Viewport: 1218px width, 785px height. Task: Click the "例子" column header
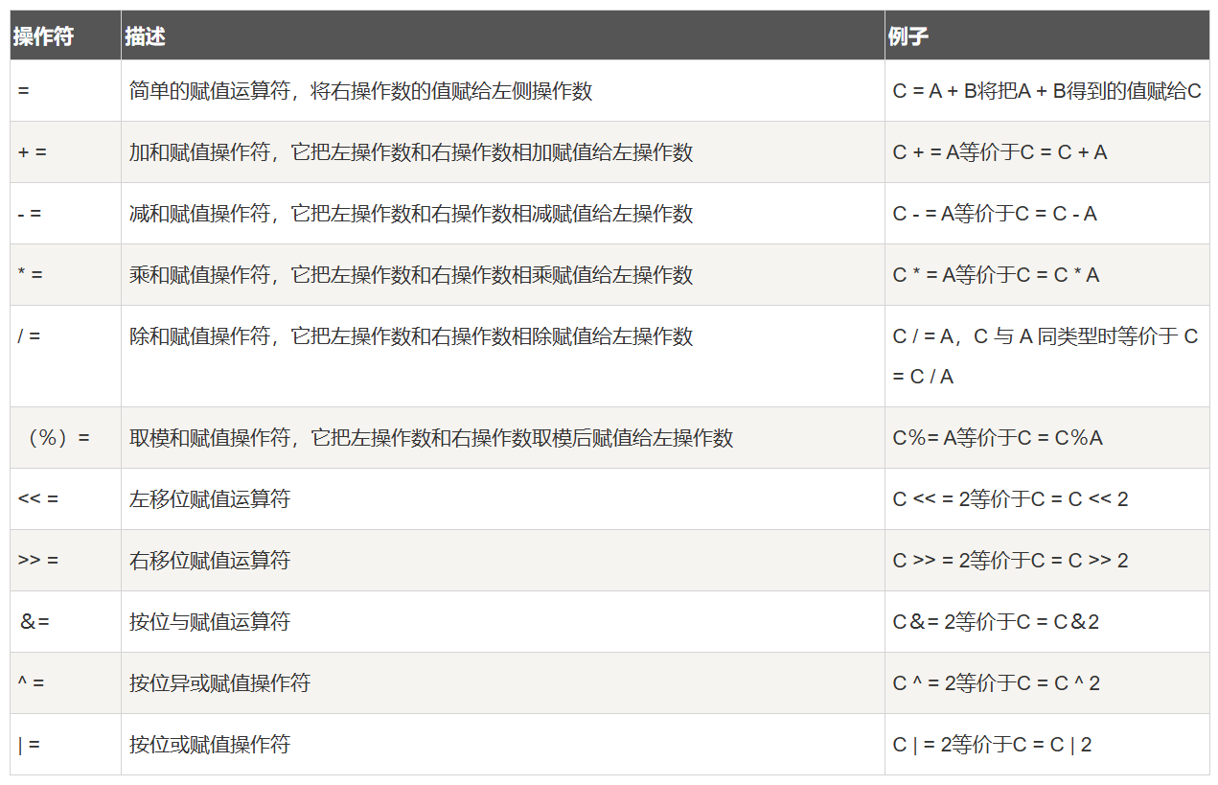(x=908, y=36)
